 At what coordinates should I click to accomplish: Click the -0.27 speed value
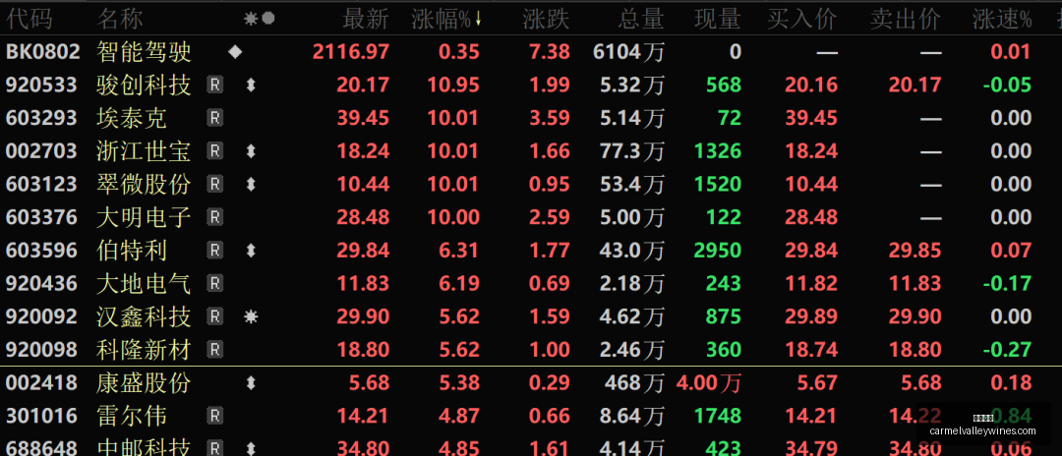click(x=1007, y=349)
